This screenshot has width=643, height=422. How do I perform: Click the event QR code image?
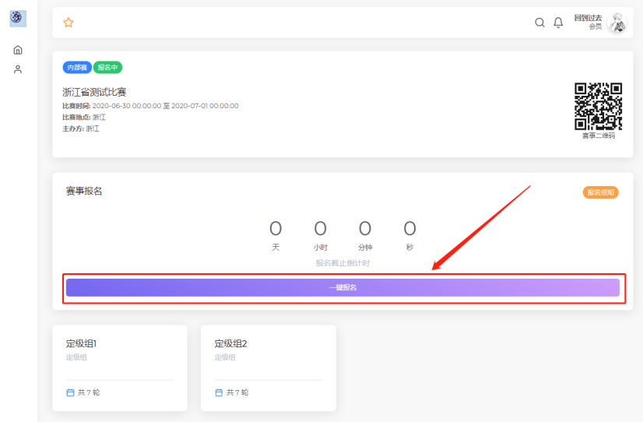pyautogui.click(x=598, y=106)
